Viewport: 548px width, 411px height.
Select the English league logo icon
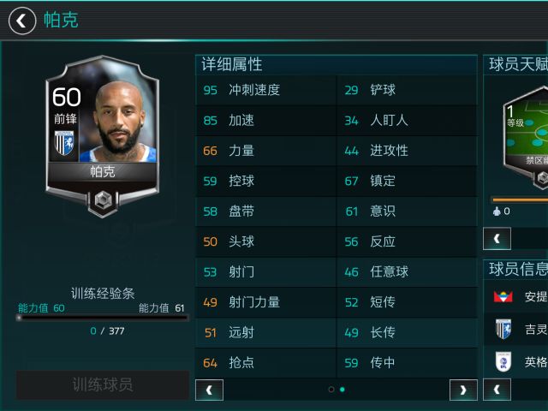[x=503, y=361]
